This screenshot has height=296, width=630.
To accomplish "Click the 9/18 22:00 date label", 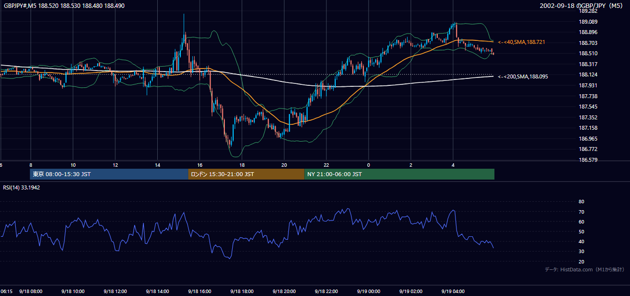I will point(326,292).
